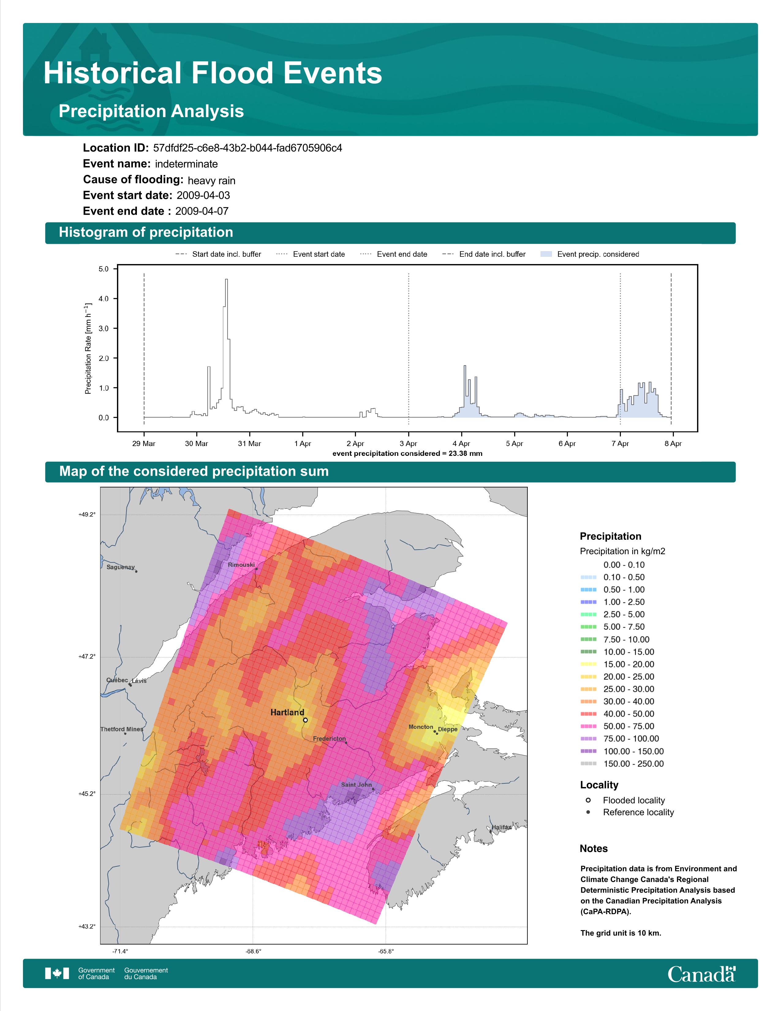The width and height of the screenshot is (781, 1011).
Task: Click the Precipitation Analysis subtitle
Action: click(151, 111)
